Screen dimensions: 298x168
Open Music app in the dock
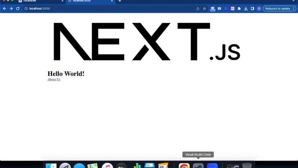[107, 166]
